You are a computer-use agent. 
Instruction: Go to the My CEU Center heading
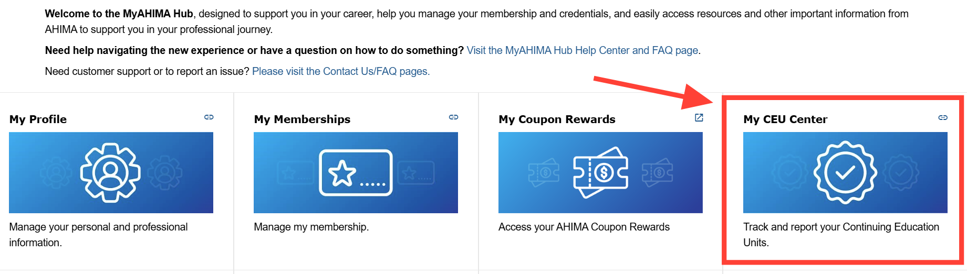(x=785, y=119)
